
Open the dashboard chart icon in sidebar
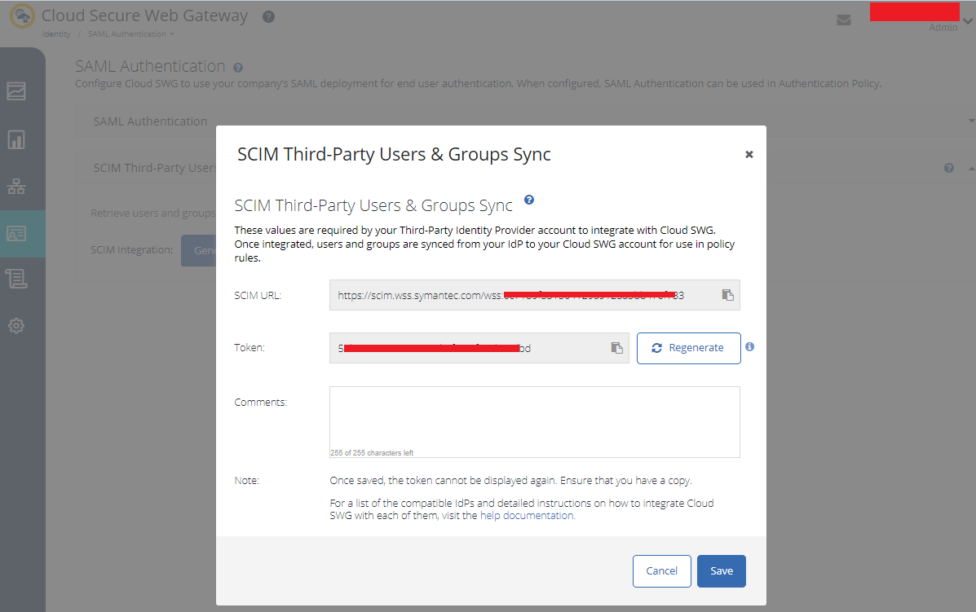click(16, 90)
